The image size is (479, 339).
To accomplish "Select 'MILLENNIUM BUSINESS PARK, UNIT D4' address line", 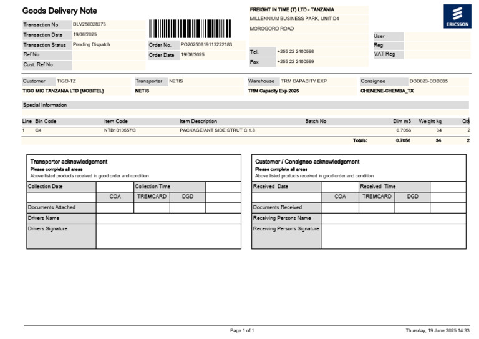I will [x=294, y=19].
